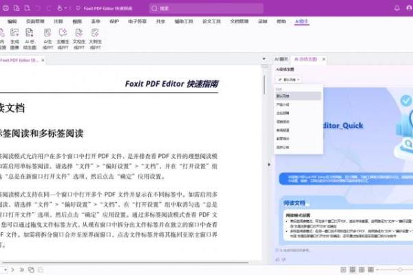Screen dimensions: 413x275
Task: Open the 论文工具 ribbon tab
Action: [x=211, y=21]
